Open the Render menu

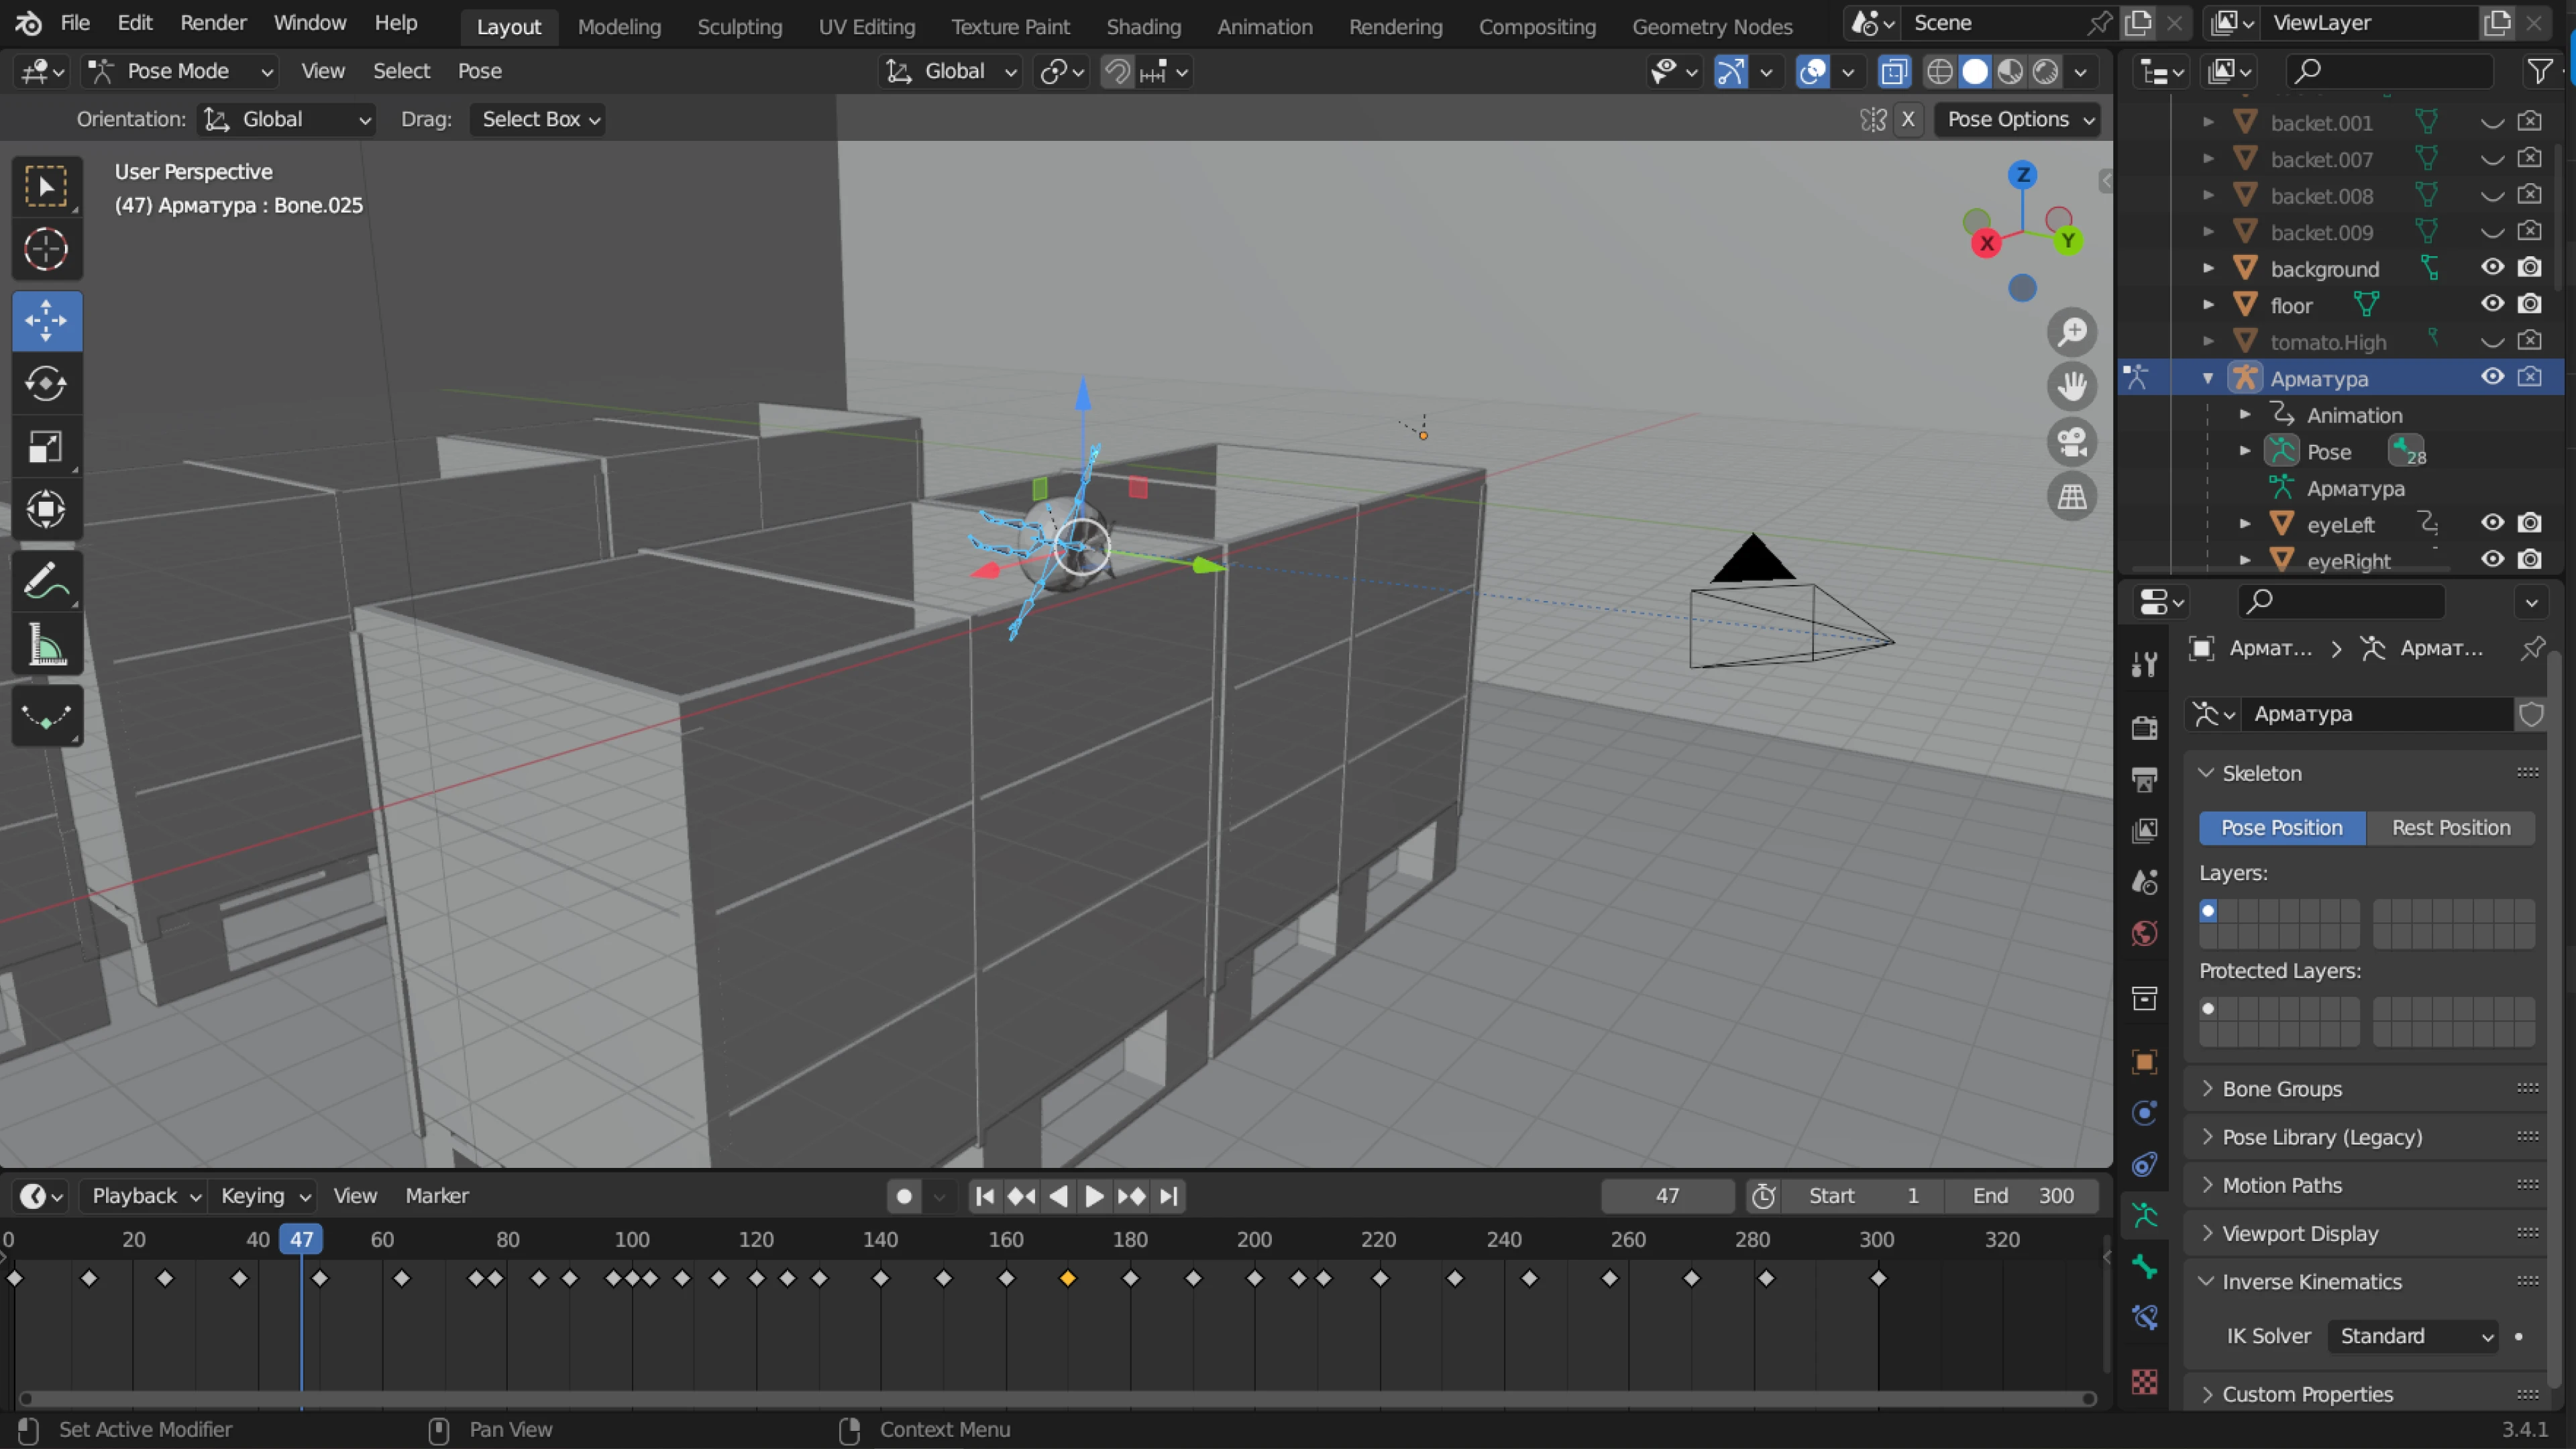point(213,22)
